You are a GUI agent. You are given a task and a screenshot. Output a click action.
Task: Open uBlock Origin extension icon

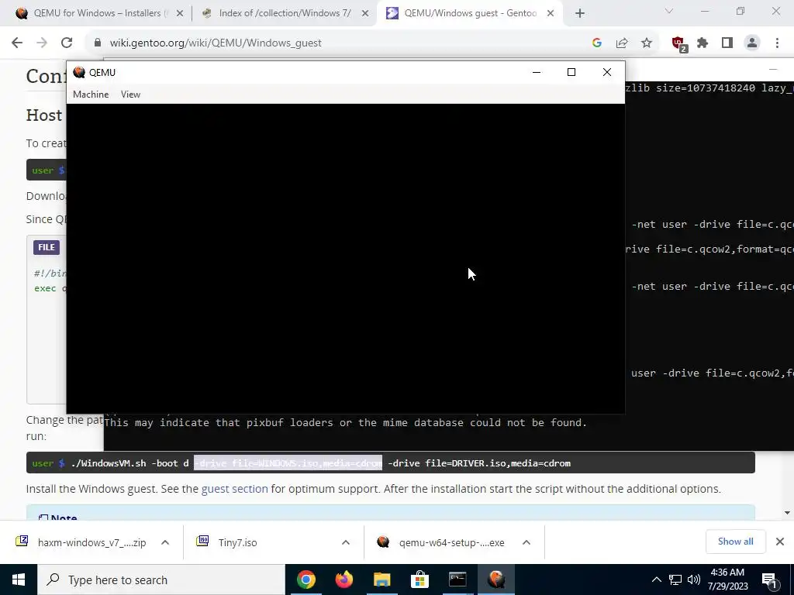[x=679, y=44]
